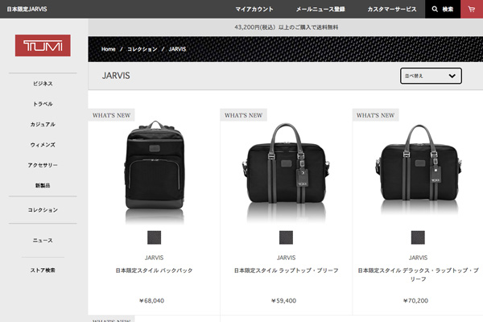The width and height of the screenshot is (483, 322).
Task: Select black swatch under backpack
Action: tap(154, 237)
